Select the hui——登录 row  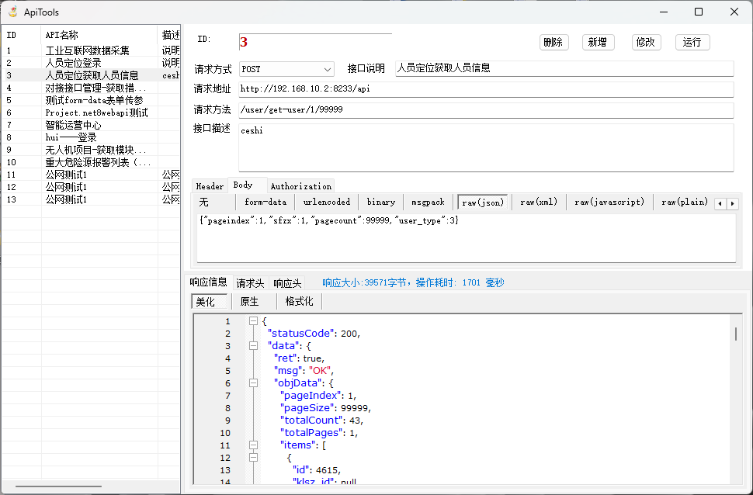point(91,137)
